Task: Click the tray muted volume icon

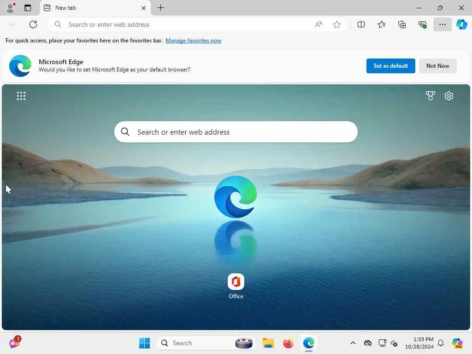Action: (394, 343)
